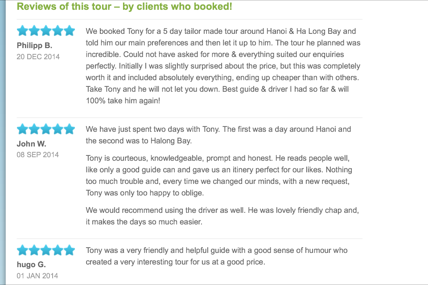Click the reviewer name John W.
Image resolution: width=428 pixels, height=285 pixels.
[x=31, y=144]
